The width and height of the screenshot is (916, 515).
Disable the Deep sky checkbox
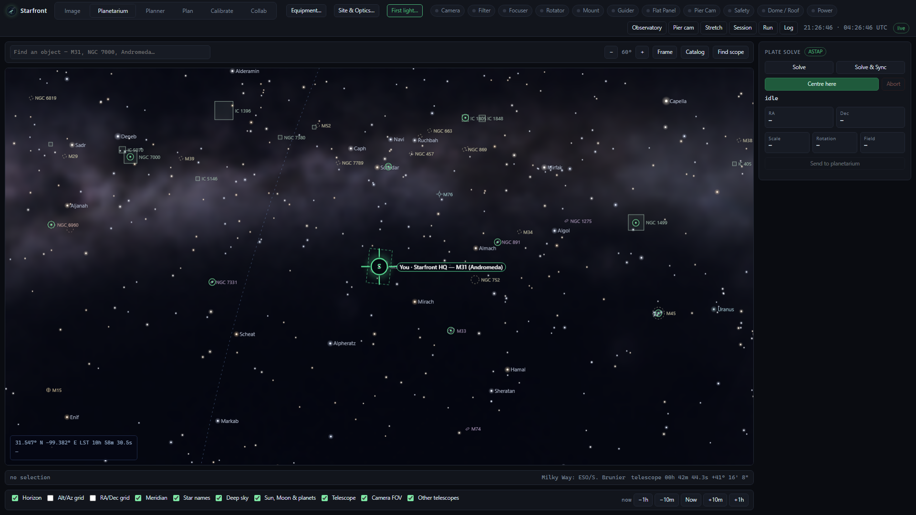click(x=219, y=498)
